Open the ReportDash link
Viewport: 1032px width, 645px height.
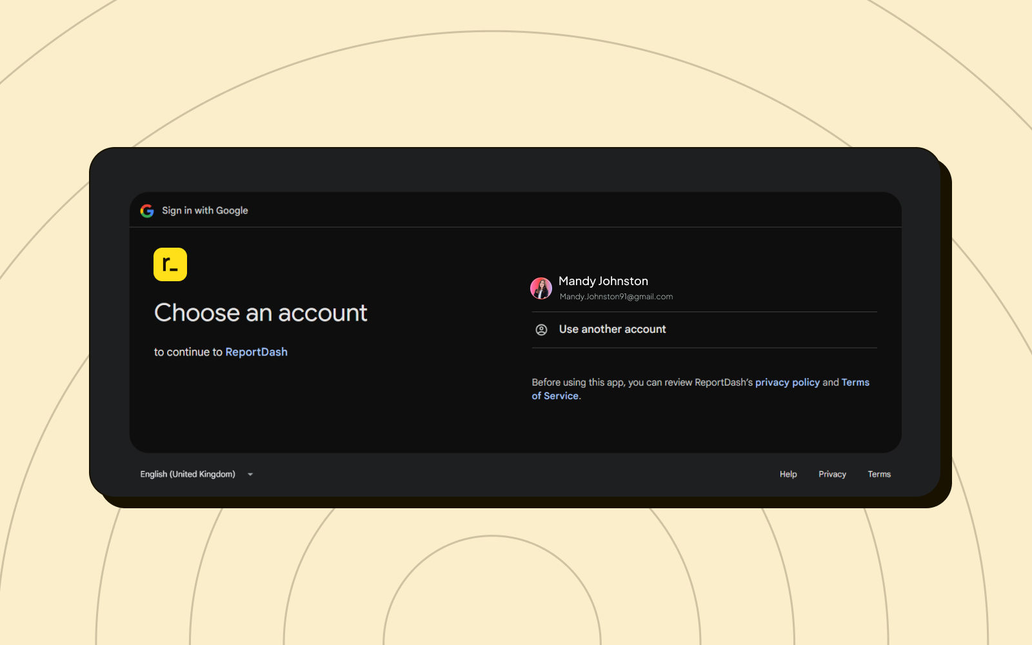pos(256,352)
